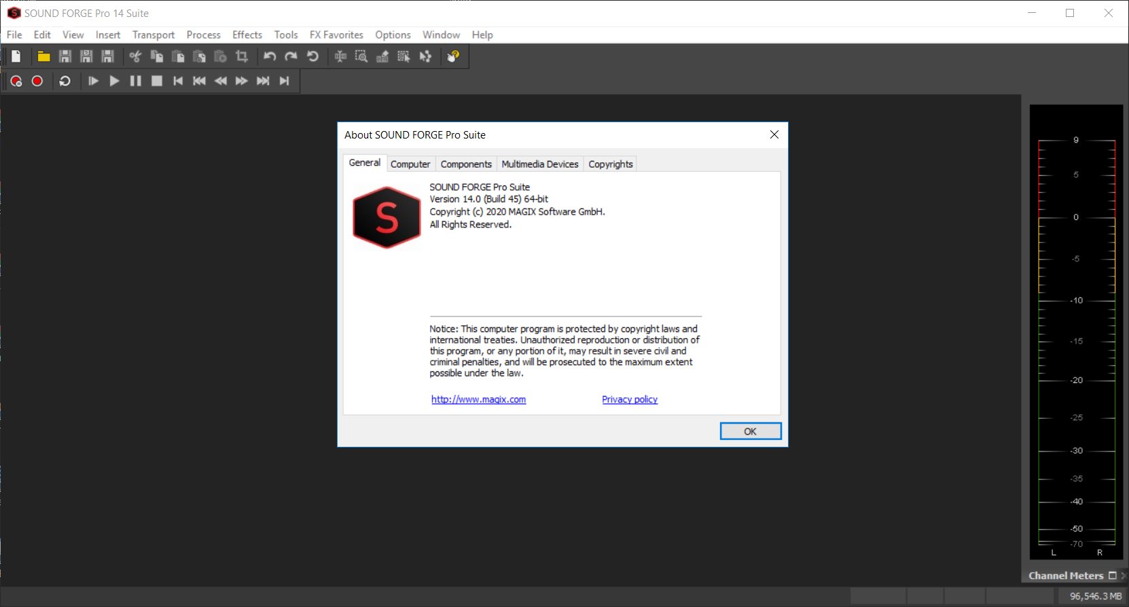This screenshot has width=1129, height=607.
Task: Click the third disk icon in the toolbar
Action: point(107,56)
